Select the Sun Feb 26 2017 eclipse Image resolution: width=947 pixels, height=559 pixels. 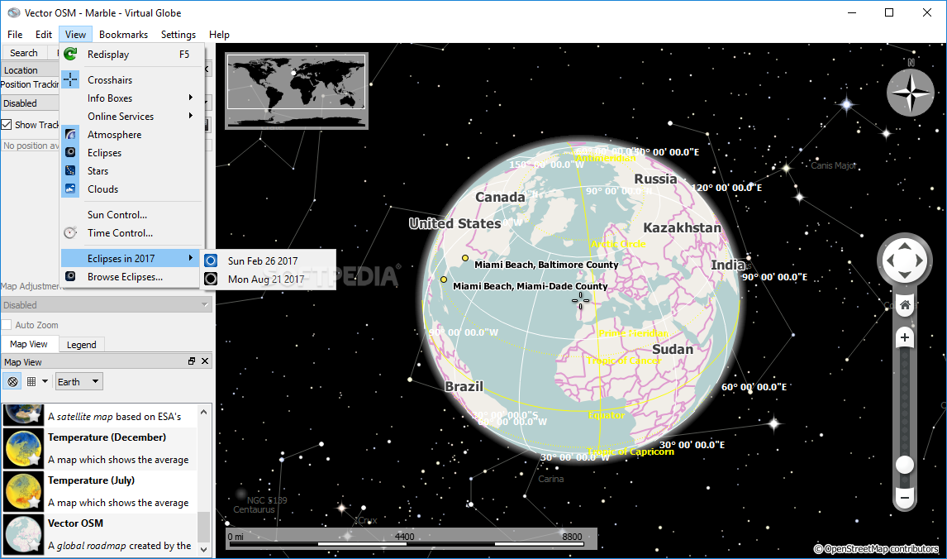pos(269,260)
